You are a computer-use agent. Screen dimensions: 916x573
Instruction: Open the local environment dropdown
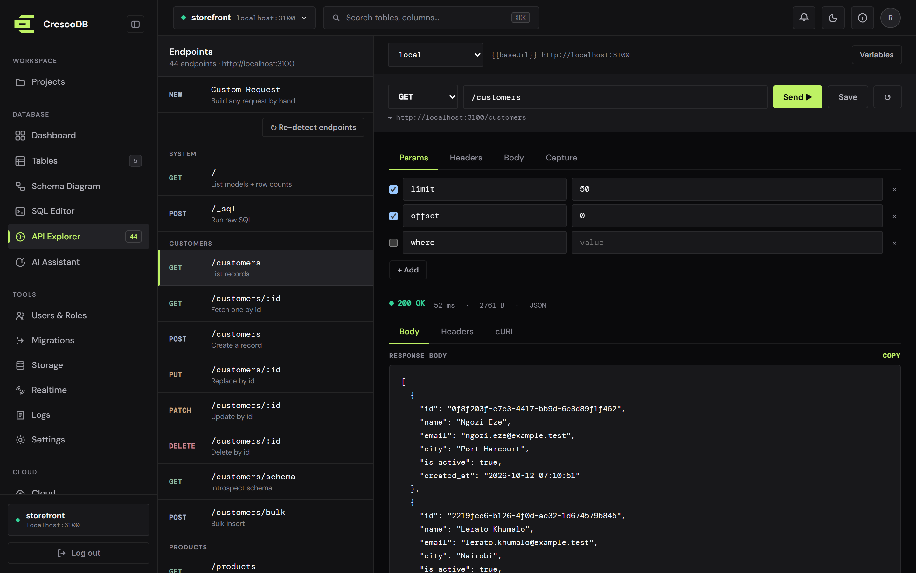tap(435, 55)
